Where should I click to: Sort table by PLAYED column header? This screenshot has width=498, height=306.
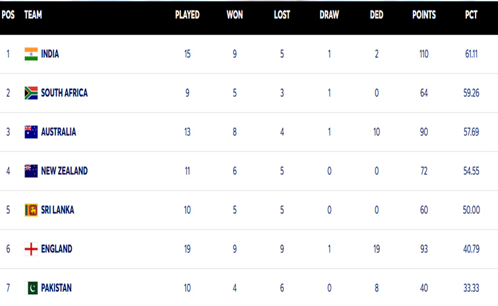(x=187, y=15)
